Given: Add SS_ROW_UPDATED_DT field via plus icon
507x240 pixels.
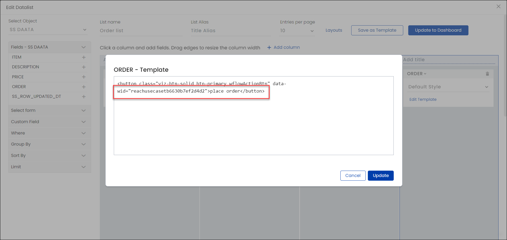Looking at the screenshot, I should tap(84, 97).
